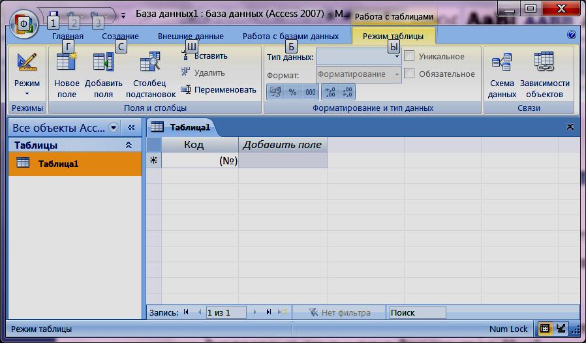586x343 pixels.
Task: Apply the percent format icon
Action: pos(292,92)
